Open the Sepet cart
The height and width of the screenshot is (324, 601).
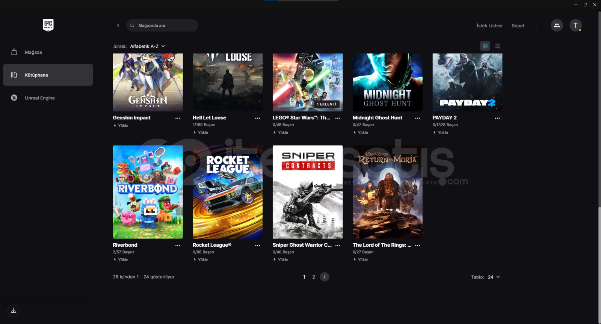click(518, 26)
